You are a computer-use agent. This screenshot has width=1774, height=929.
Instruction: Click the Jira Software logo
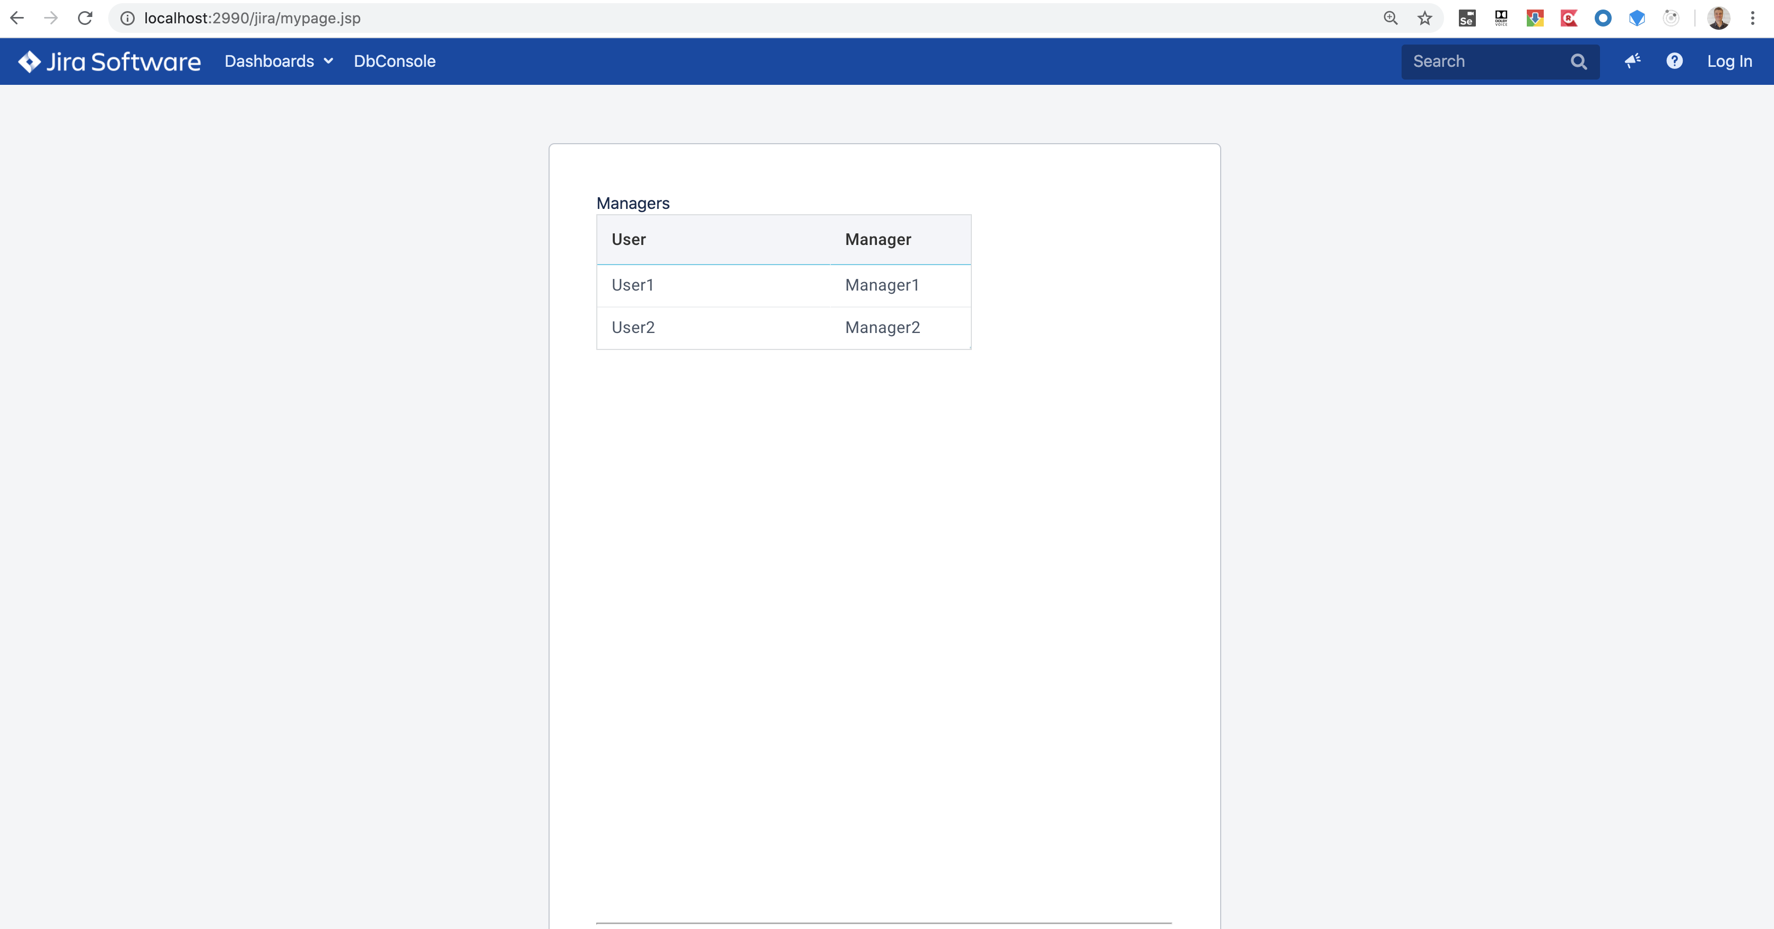109,62
